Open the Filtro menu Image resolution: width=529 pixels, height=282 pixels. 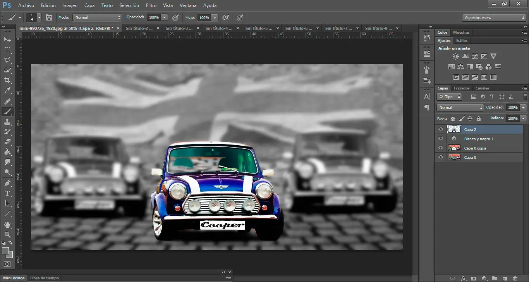click(x=151, y=5)
